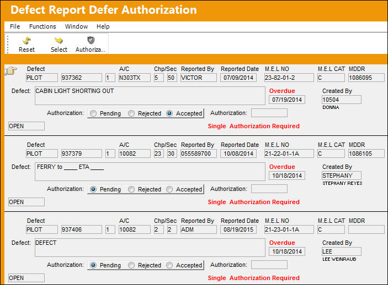
Task: Click the defect description box containing DEFECT
Action: click(x=150, y=248)
